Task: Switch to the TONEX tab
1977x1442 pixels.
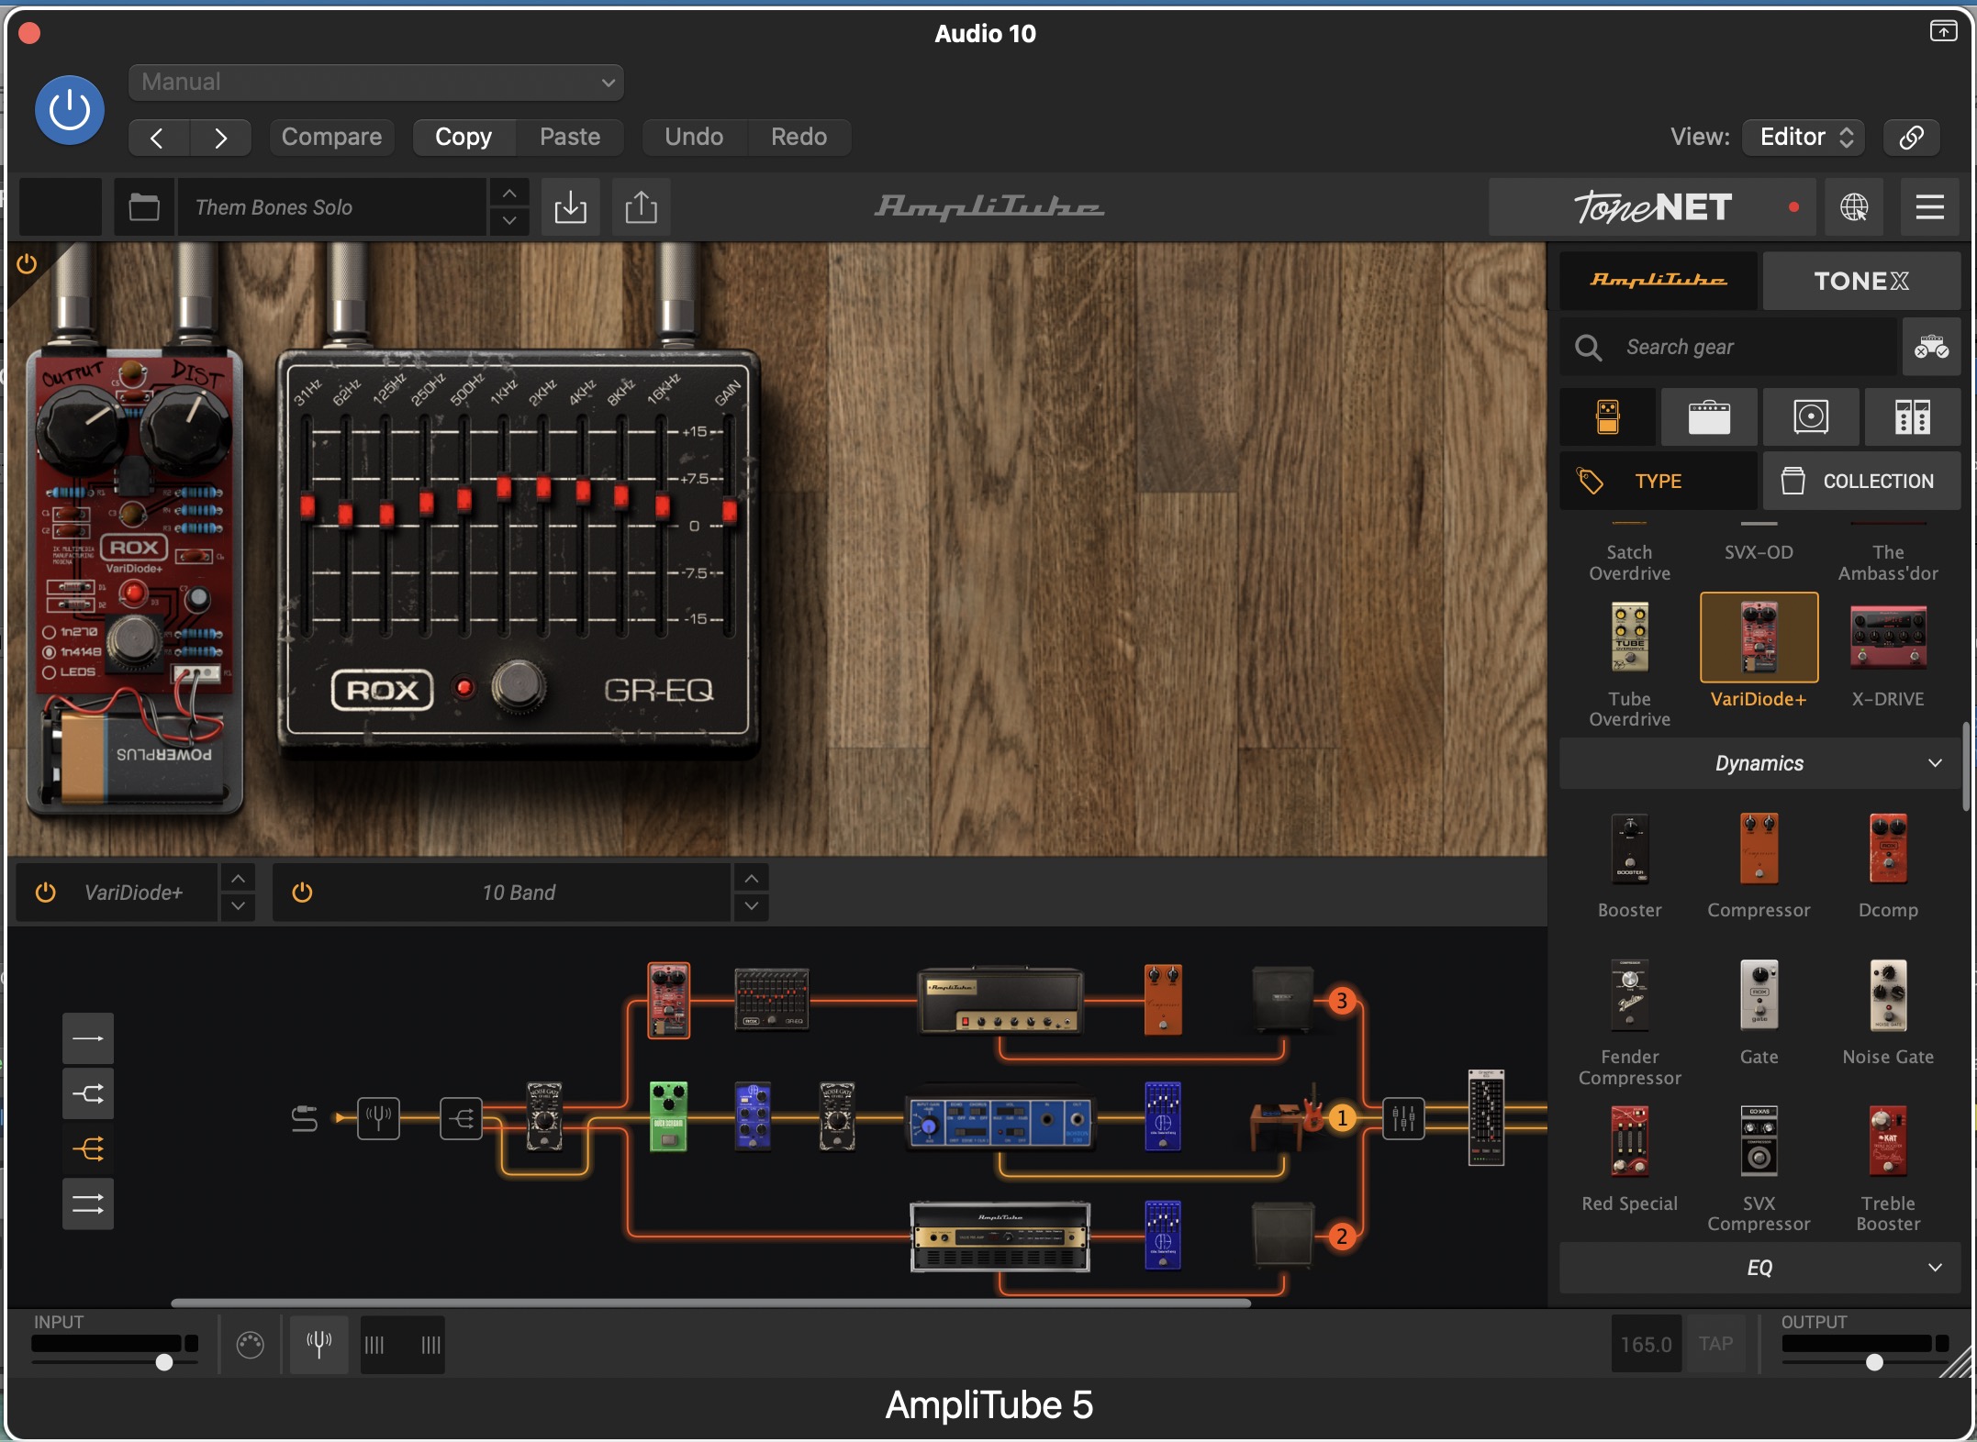Action: tap(1860, 281)
